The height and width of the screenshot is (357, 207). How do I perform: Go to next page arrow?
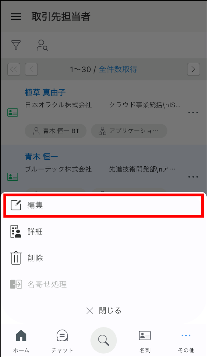(x=194, y=69)
